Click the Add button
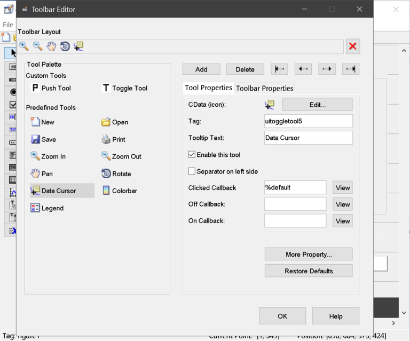The image size is (410, 341). click(201, 69)
